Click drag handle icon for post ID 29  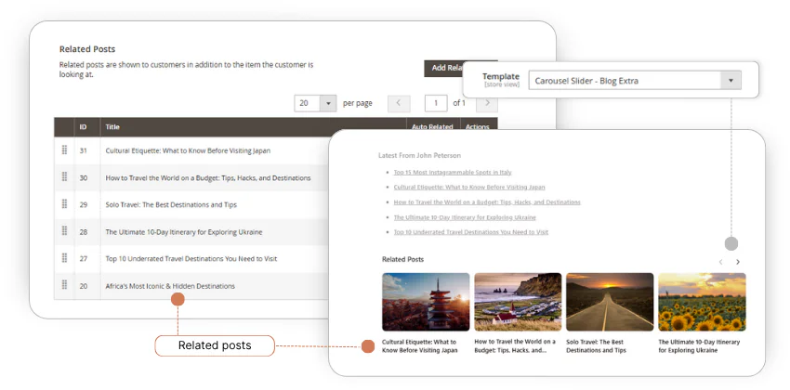pyautogui.click(x=65, y=204)
